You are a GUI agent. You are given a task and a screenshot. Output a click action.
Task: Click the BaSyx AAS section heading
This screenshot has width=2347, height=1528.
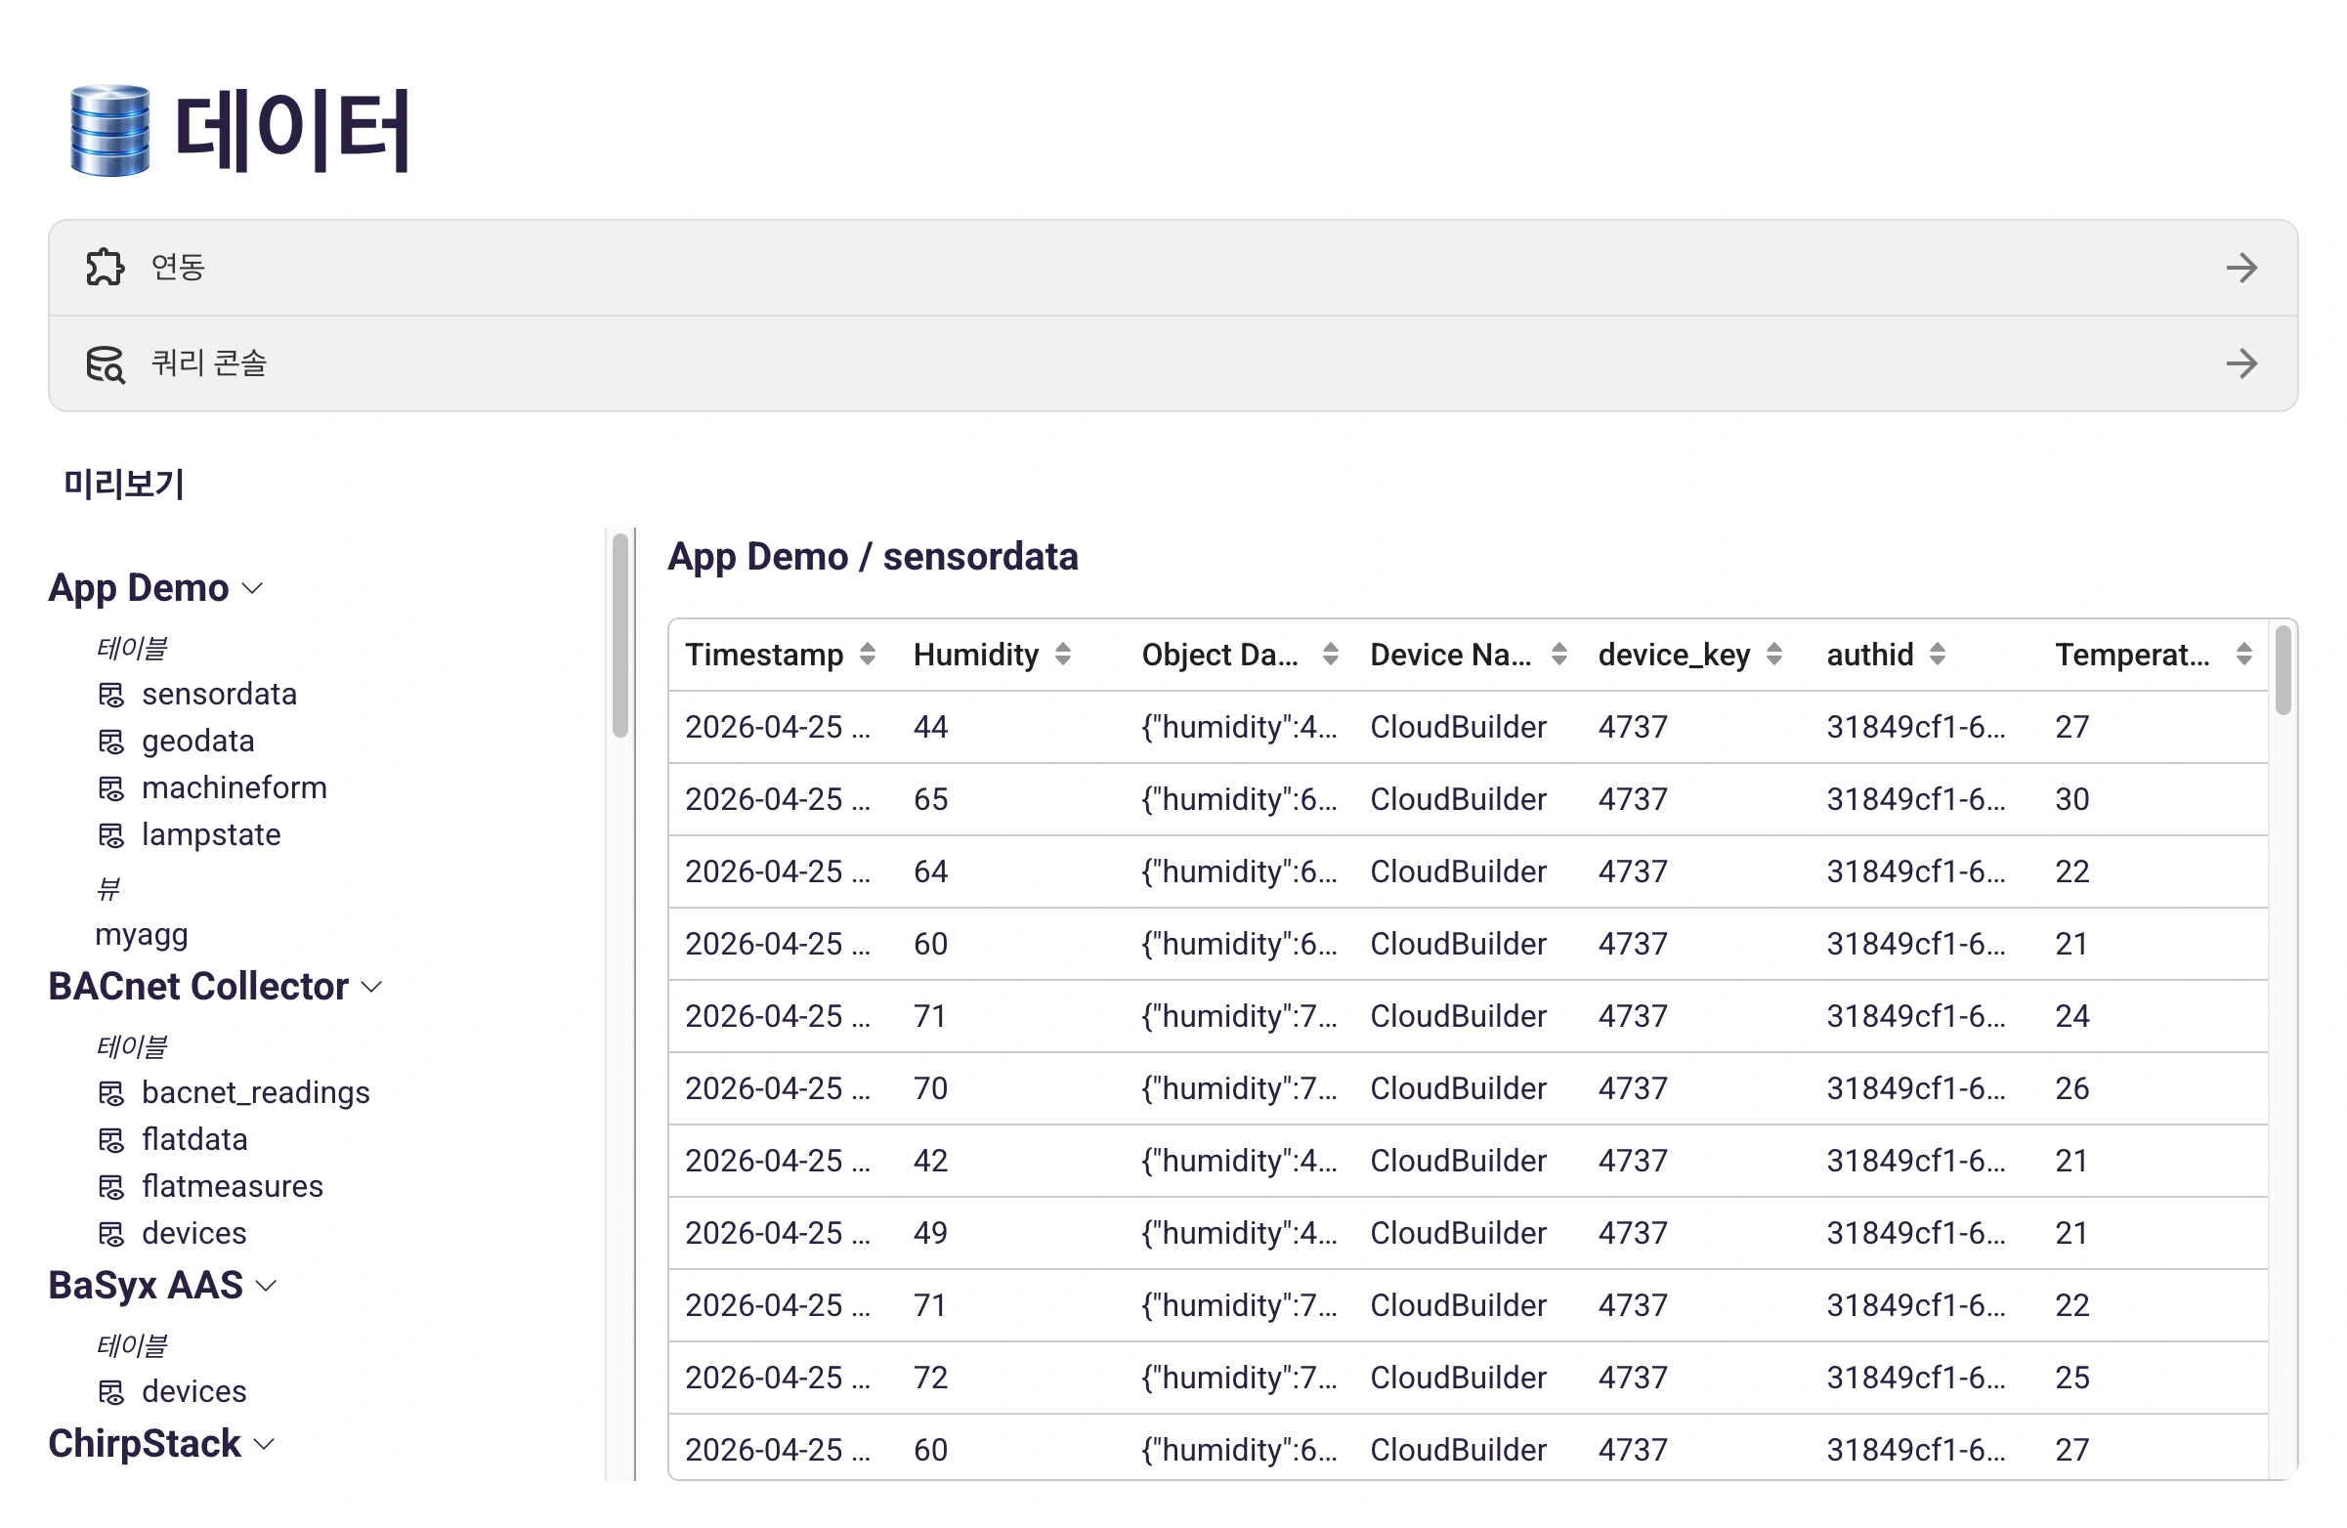pos(145,1287)
